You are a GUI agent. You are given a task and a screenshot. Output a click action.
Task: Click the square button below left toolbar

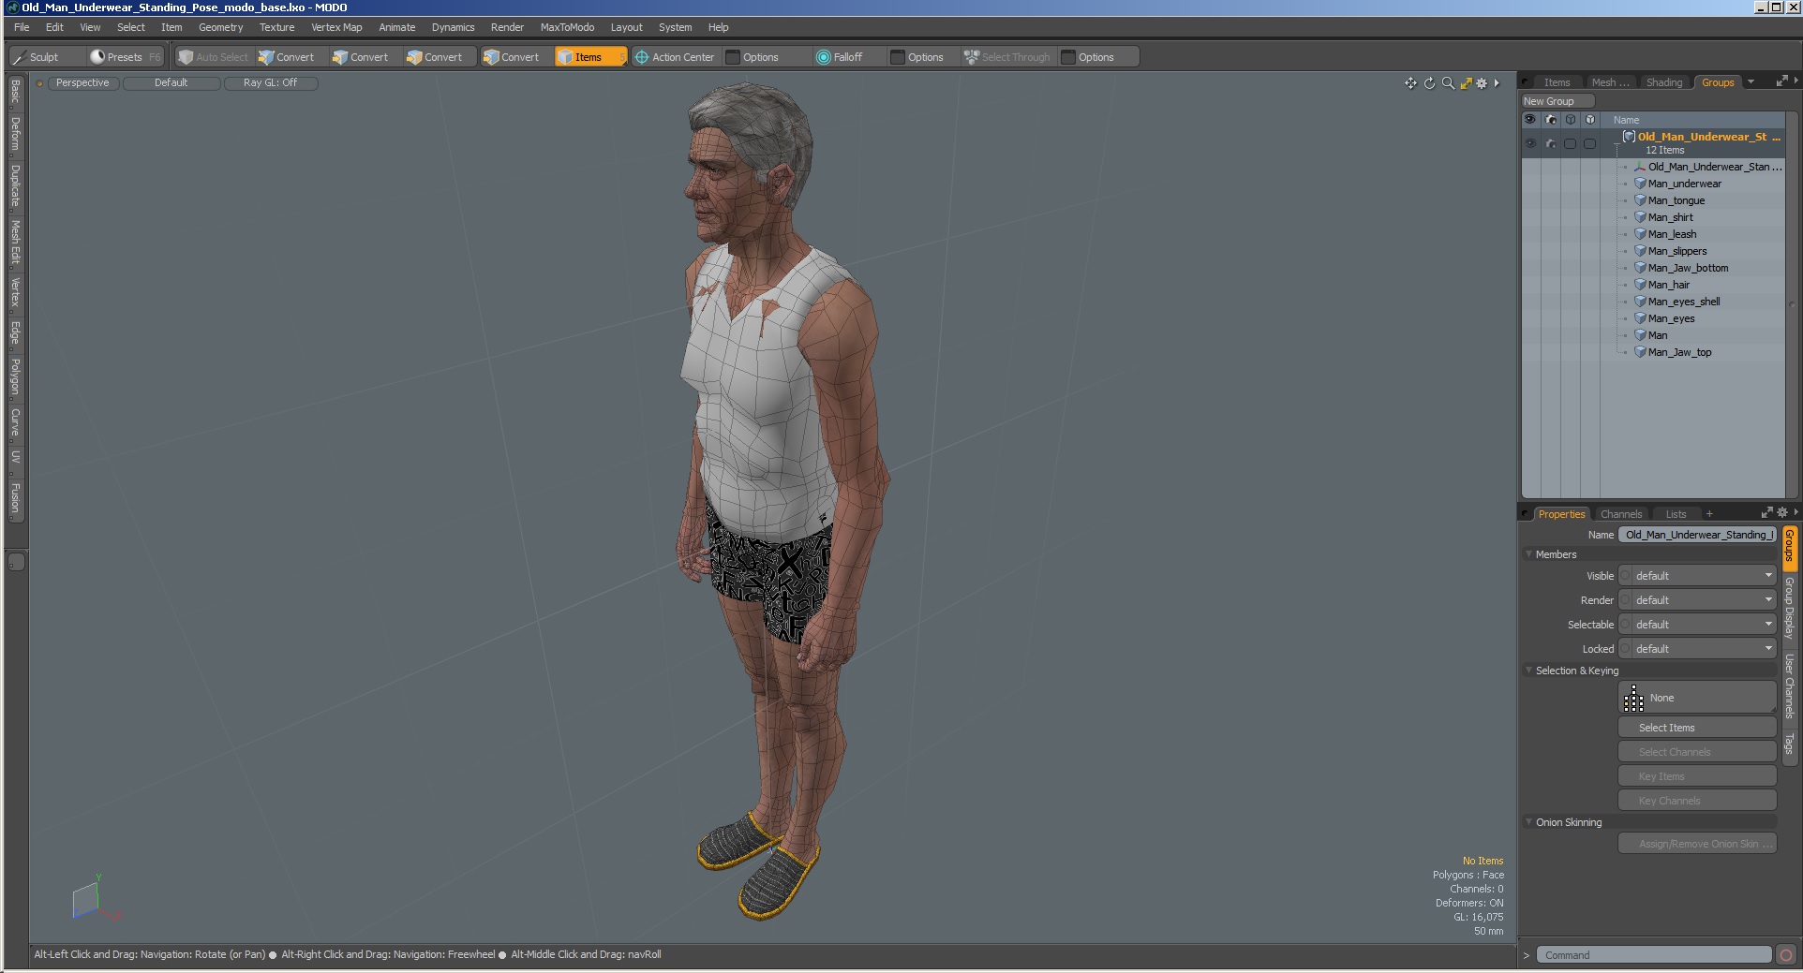coord(16,562)
